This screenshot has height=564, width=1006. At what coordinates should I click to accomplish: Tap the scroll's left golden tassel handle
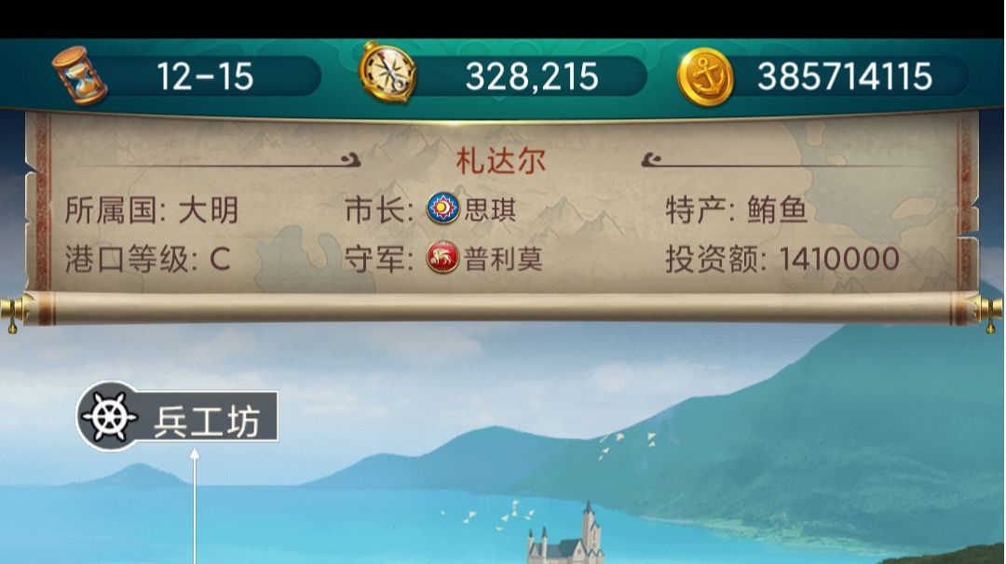[x=16, y=312]
